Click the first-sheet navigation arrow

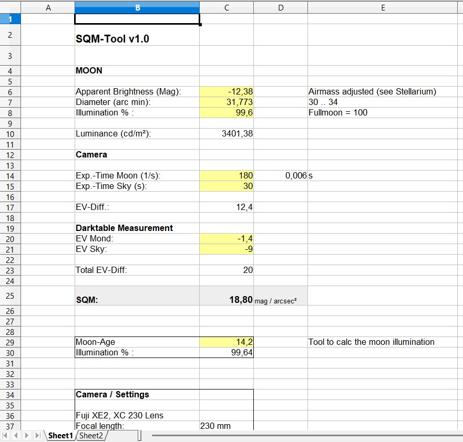click(x=6, y=436)
